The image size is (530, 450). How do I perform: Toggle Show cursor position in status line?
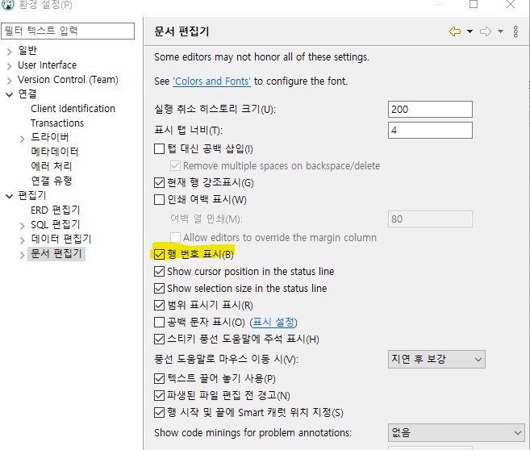pyautogui.click(x=159, y=271)
